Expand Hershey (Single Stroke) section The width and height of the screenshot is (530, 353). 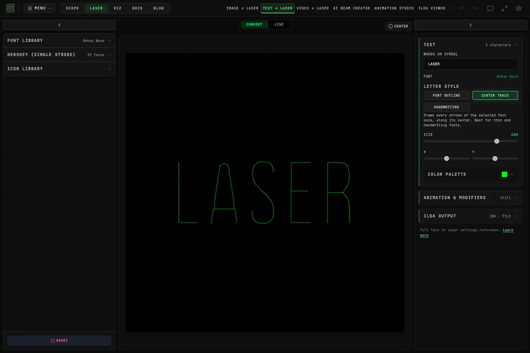pos(59,55)
